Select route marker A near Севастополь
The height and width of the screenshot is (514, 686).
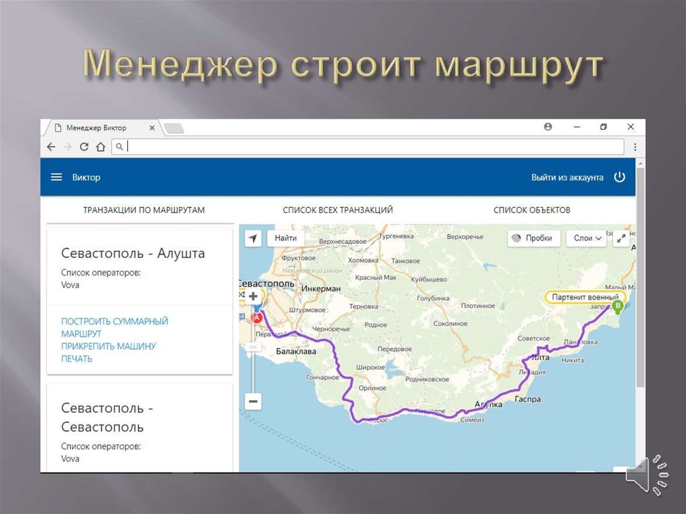(257, 317)
